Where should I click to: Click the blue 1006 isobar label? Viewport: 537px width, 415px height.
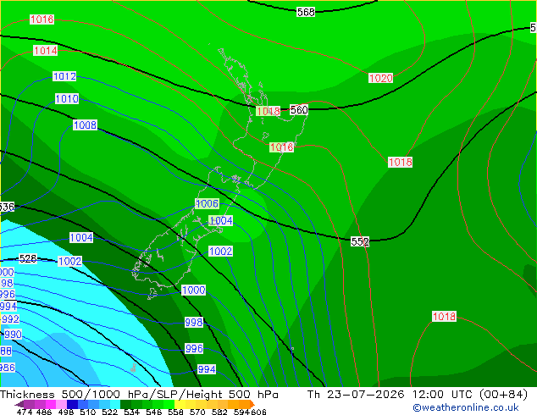click(207, 204)
